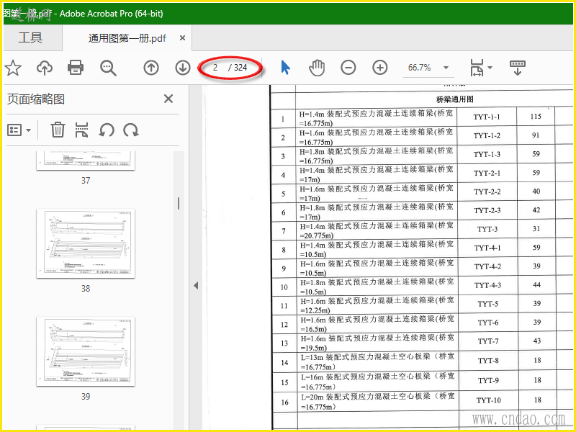Rotate pages counterclockwise
The height and width of the screenshot is (432, 576).
click(x=107, y=130)
